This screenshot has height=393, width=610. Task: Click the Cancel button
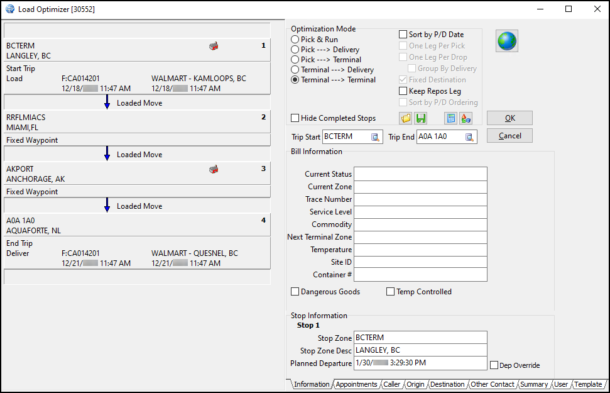tap(509, 135)
